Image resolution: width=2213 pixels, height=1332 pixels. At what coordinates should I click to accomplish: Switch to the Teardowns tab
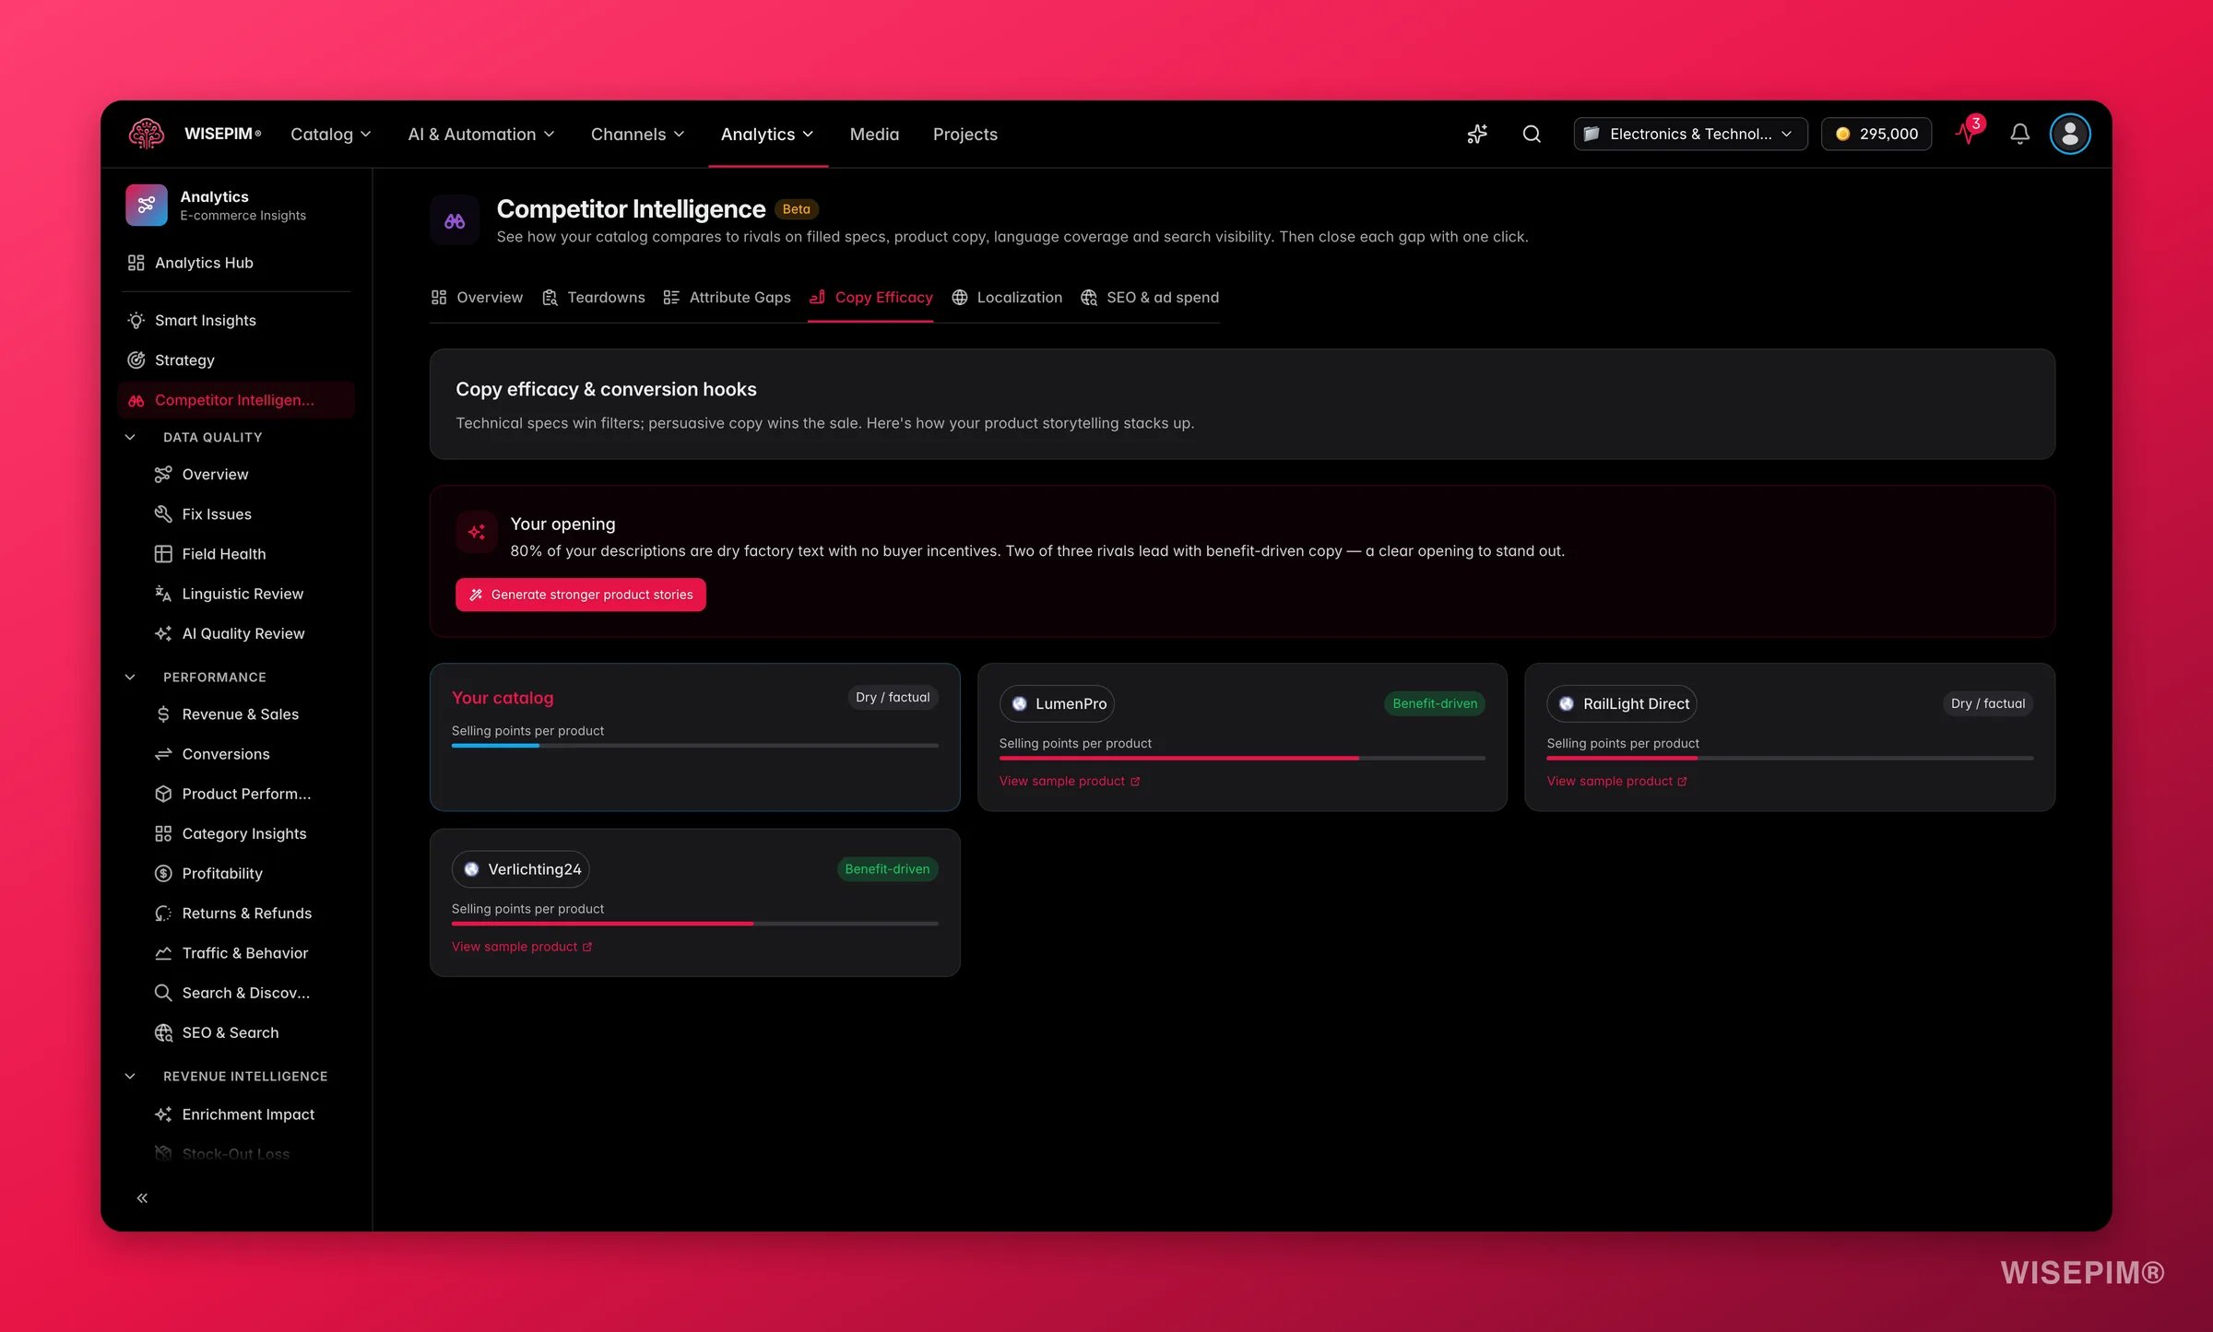[594, 297]
